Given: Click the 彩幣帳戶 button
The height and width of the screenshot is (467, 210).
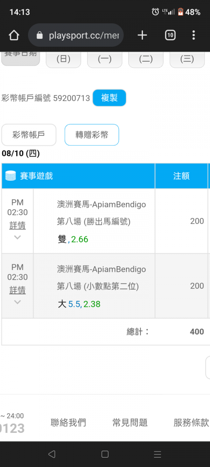Looking at the screenshot, I should [29, 135].
